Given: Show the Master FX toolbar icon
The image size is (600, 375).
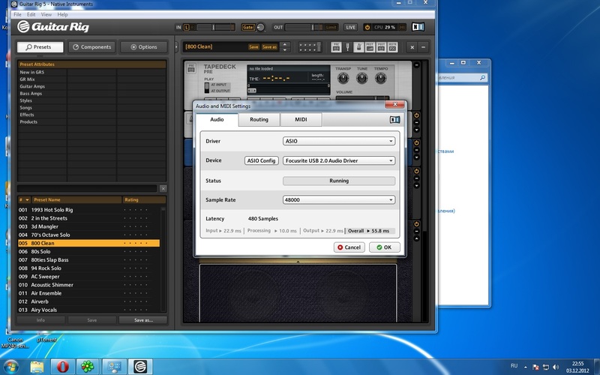Looking at the screenshot, I should click(x=392, y=47).
